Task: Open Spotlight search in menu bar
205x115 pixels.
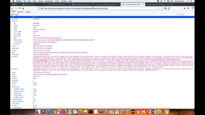Action: [187, 1]
